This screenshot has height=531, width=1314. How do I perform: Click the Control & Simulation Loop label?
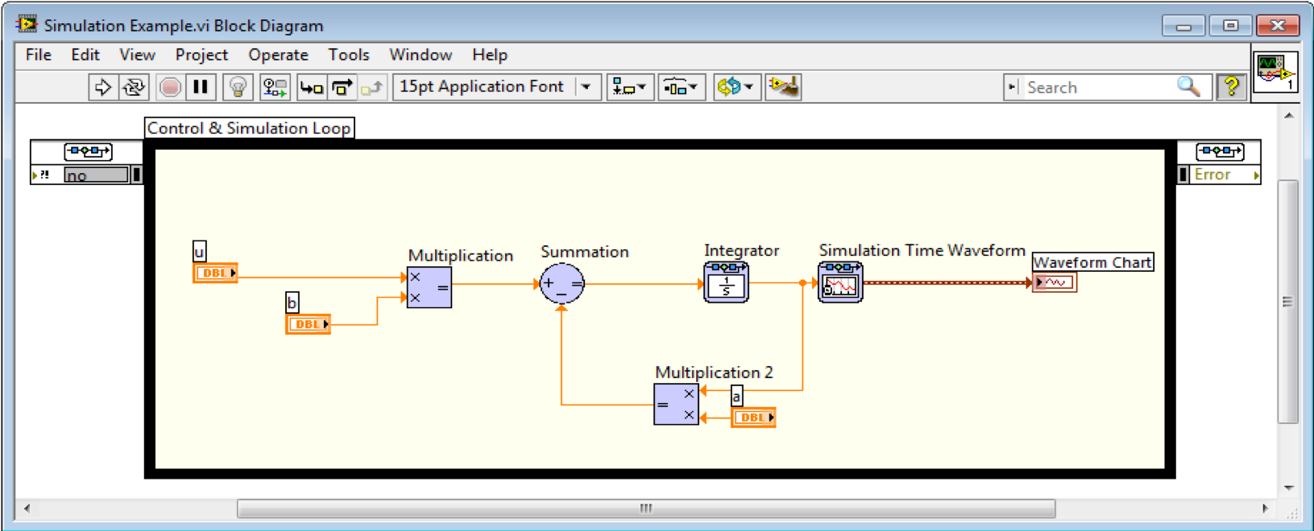[249, 128]
